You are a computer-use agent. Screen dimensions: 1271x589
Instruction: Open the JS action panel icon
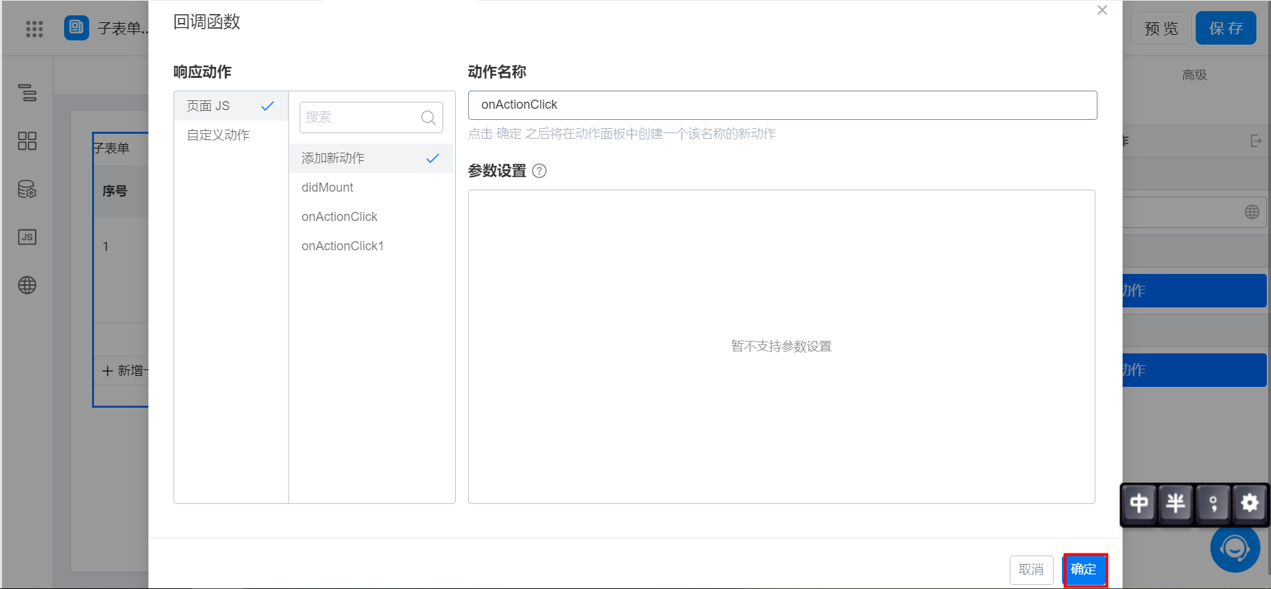pyautogui.click(x=27, y=237)
